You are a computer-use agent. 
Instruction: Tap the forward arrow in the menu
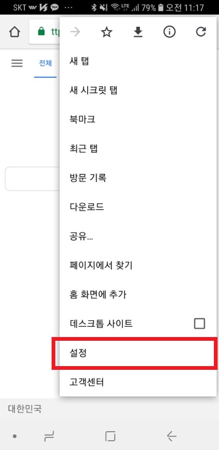75,32
